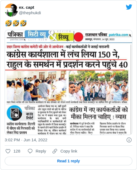Image resolution: width=137 pixels, height=170 pixels.
Task: Open the ex. capt profile avatar
Action: click(11, 10)
